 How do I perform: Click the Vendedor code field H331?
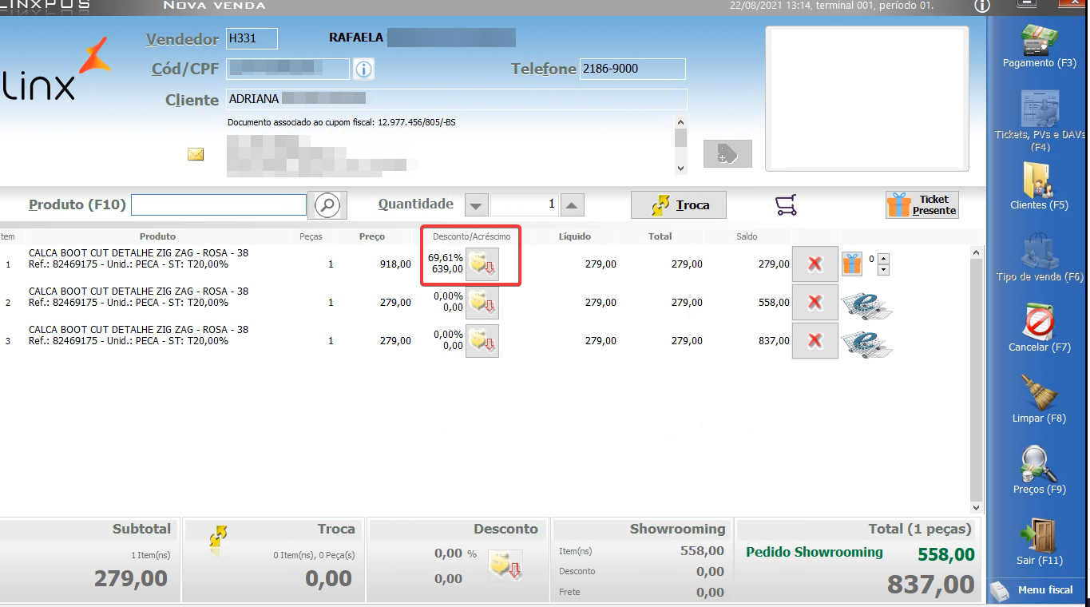point(252,38)
